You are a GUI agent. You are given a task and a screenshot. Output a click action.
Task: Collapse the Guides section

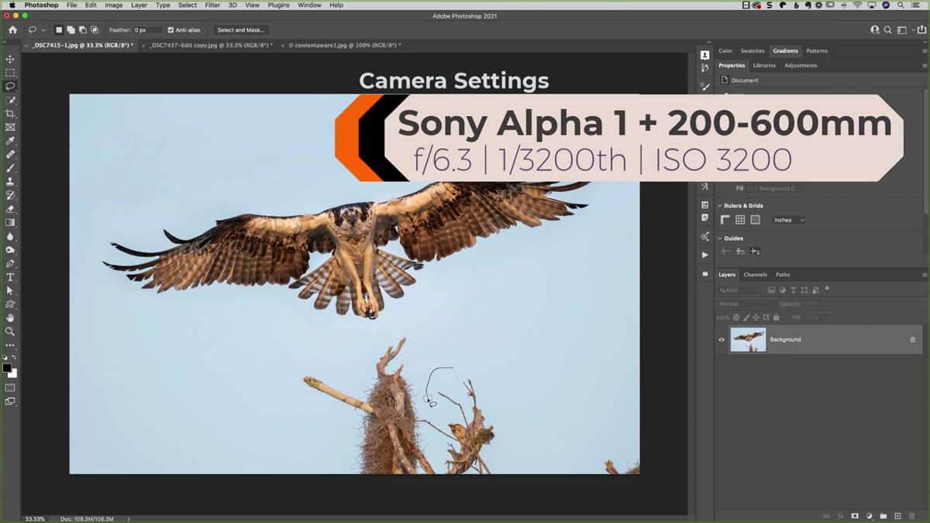[x=720, y=238]
